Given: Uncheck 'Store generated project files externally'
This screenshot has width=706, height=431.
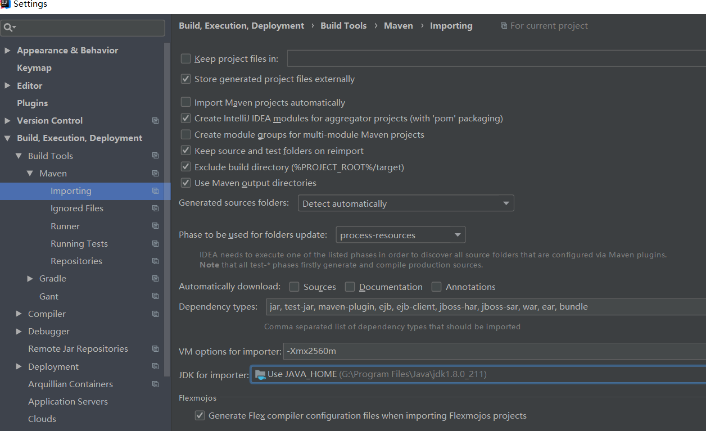Looking at the screenshot, I should (185, 79).
